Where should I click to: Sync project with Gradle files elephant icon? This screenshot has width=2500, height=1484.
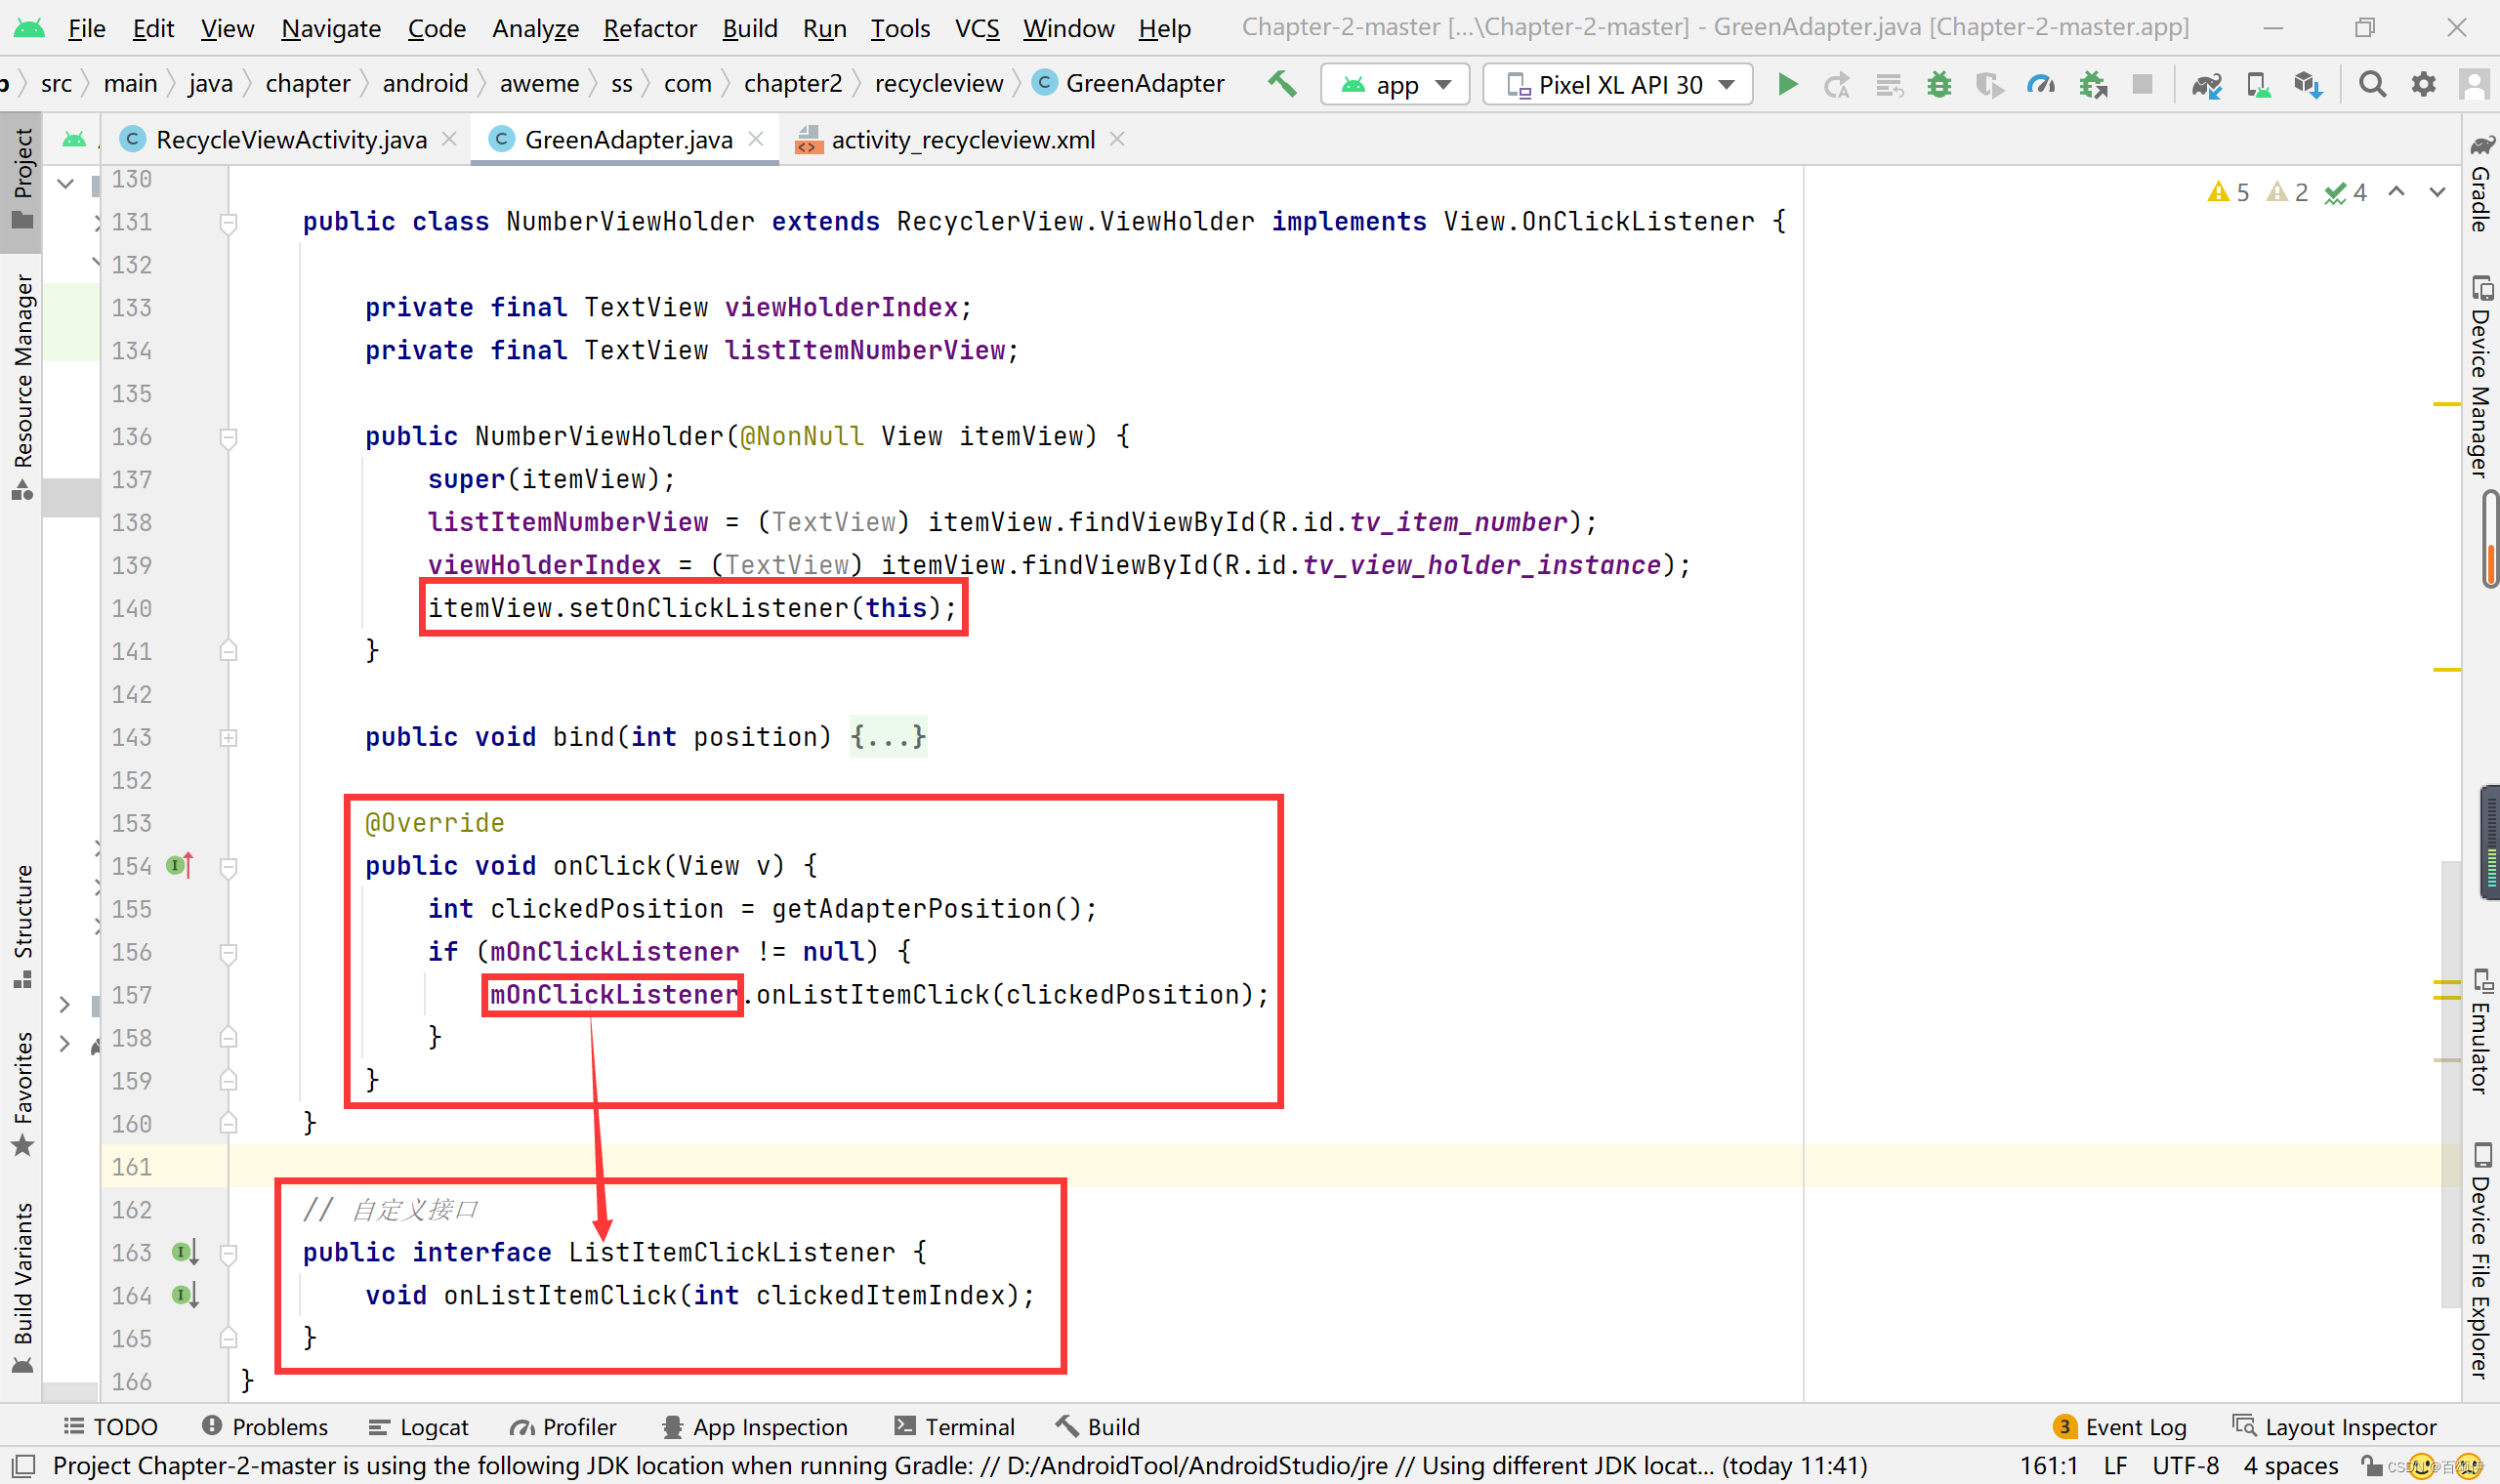coord(2206,85)
